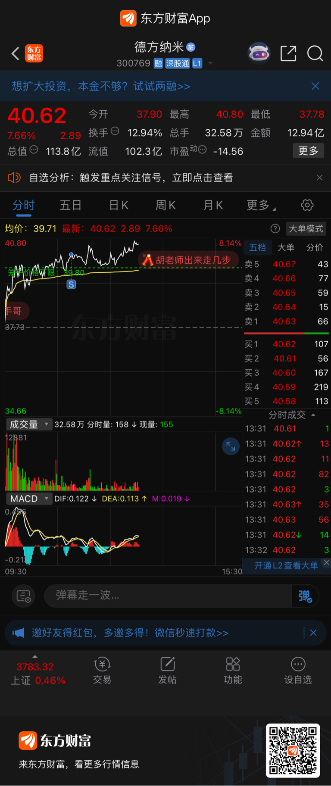
Task: Toggle 大单模式
Action: tap(306, 229)
